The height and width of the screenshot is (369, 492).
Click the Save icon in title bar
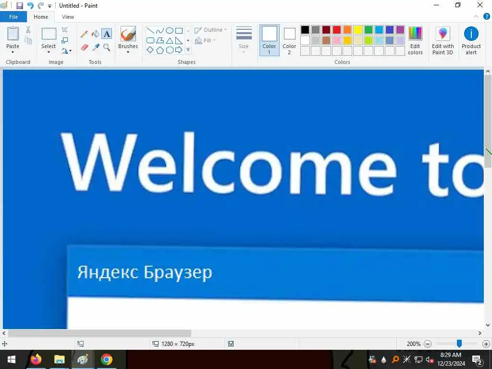pos(19,6)
